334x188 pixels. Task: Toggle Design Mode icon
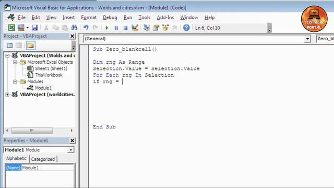135,28
